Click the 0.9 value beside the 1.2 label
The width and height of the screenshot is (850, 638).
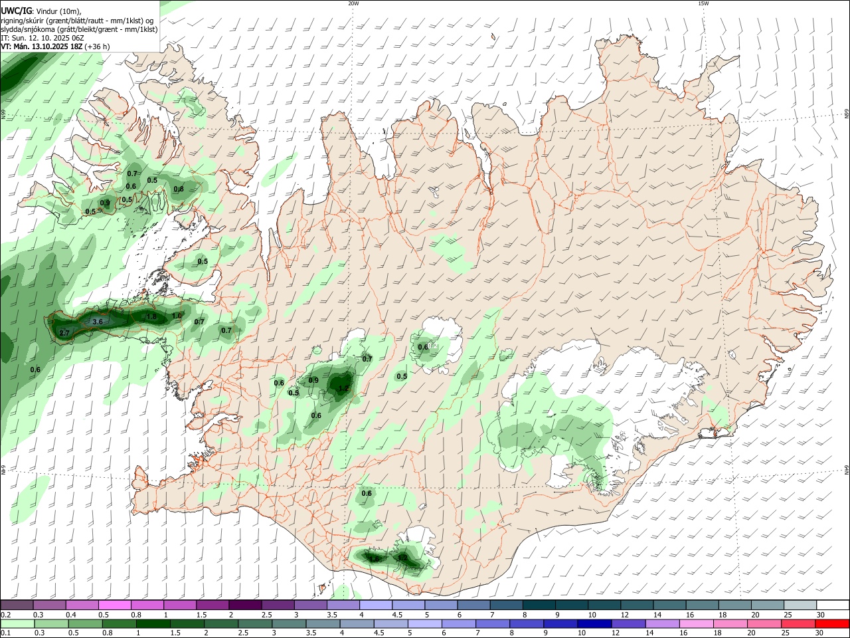tap(313, 380)
